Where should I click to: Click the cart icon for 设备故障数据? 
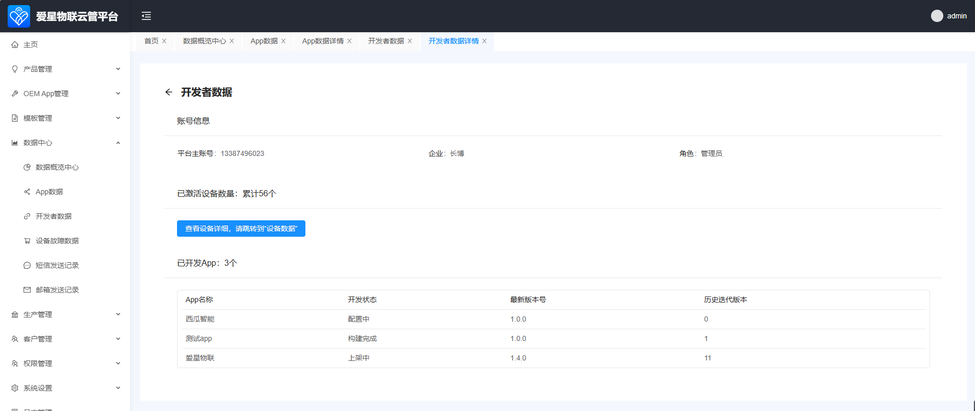pyautogui.click(x=27, y=241)
